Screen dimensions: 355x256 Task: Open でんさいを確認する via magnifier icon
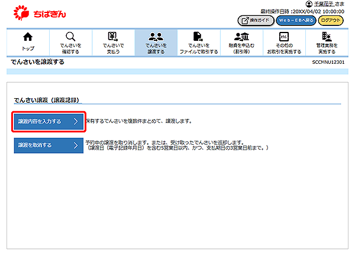(70, 37)
